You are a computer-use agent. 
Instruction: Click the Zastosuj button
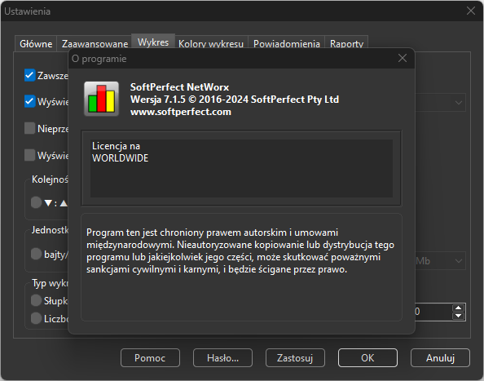point(295,358)
